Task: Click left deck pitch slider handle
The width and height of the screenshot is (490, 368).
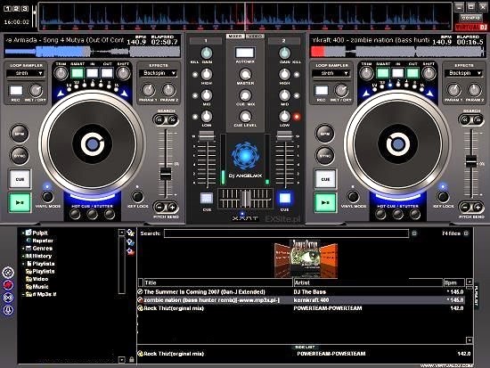Action: coord(166,174)
